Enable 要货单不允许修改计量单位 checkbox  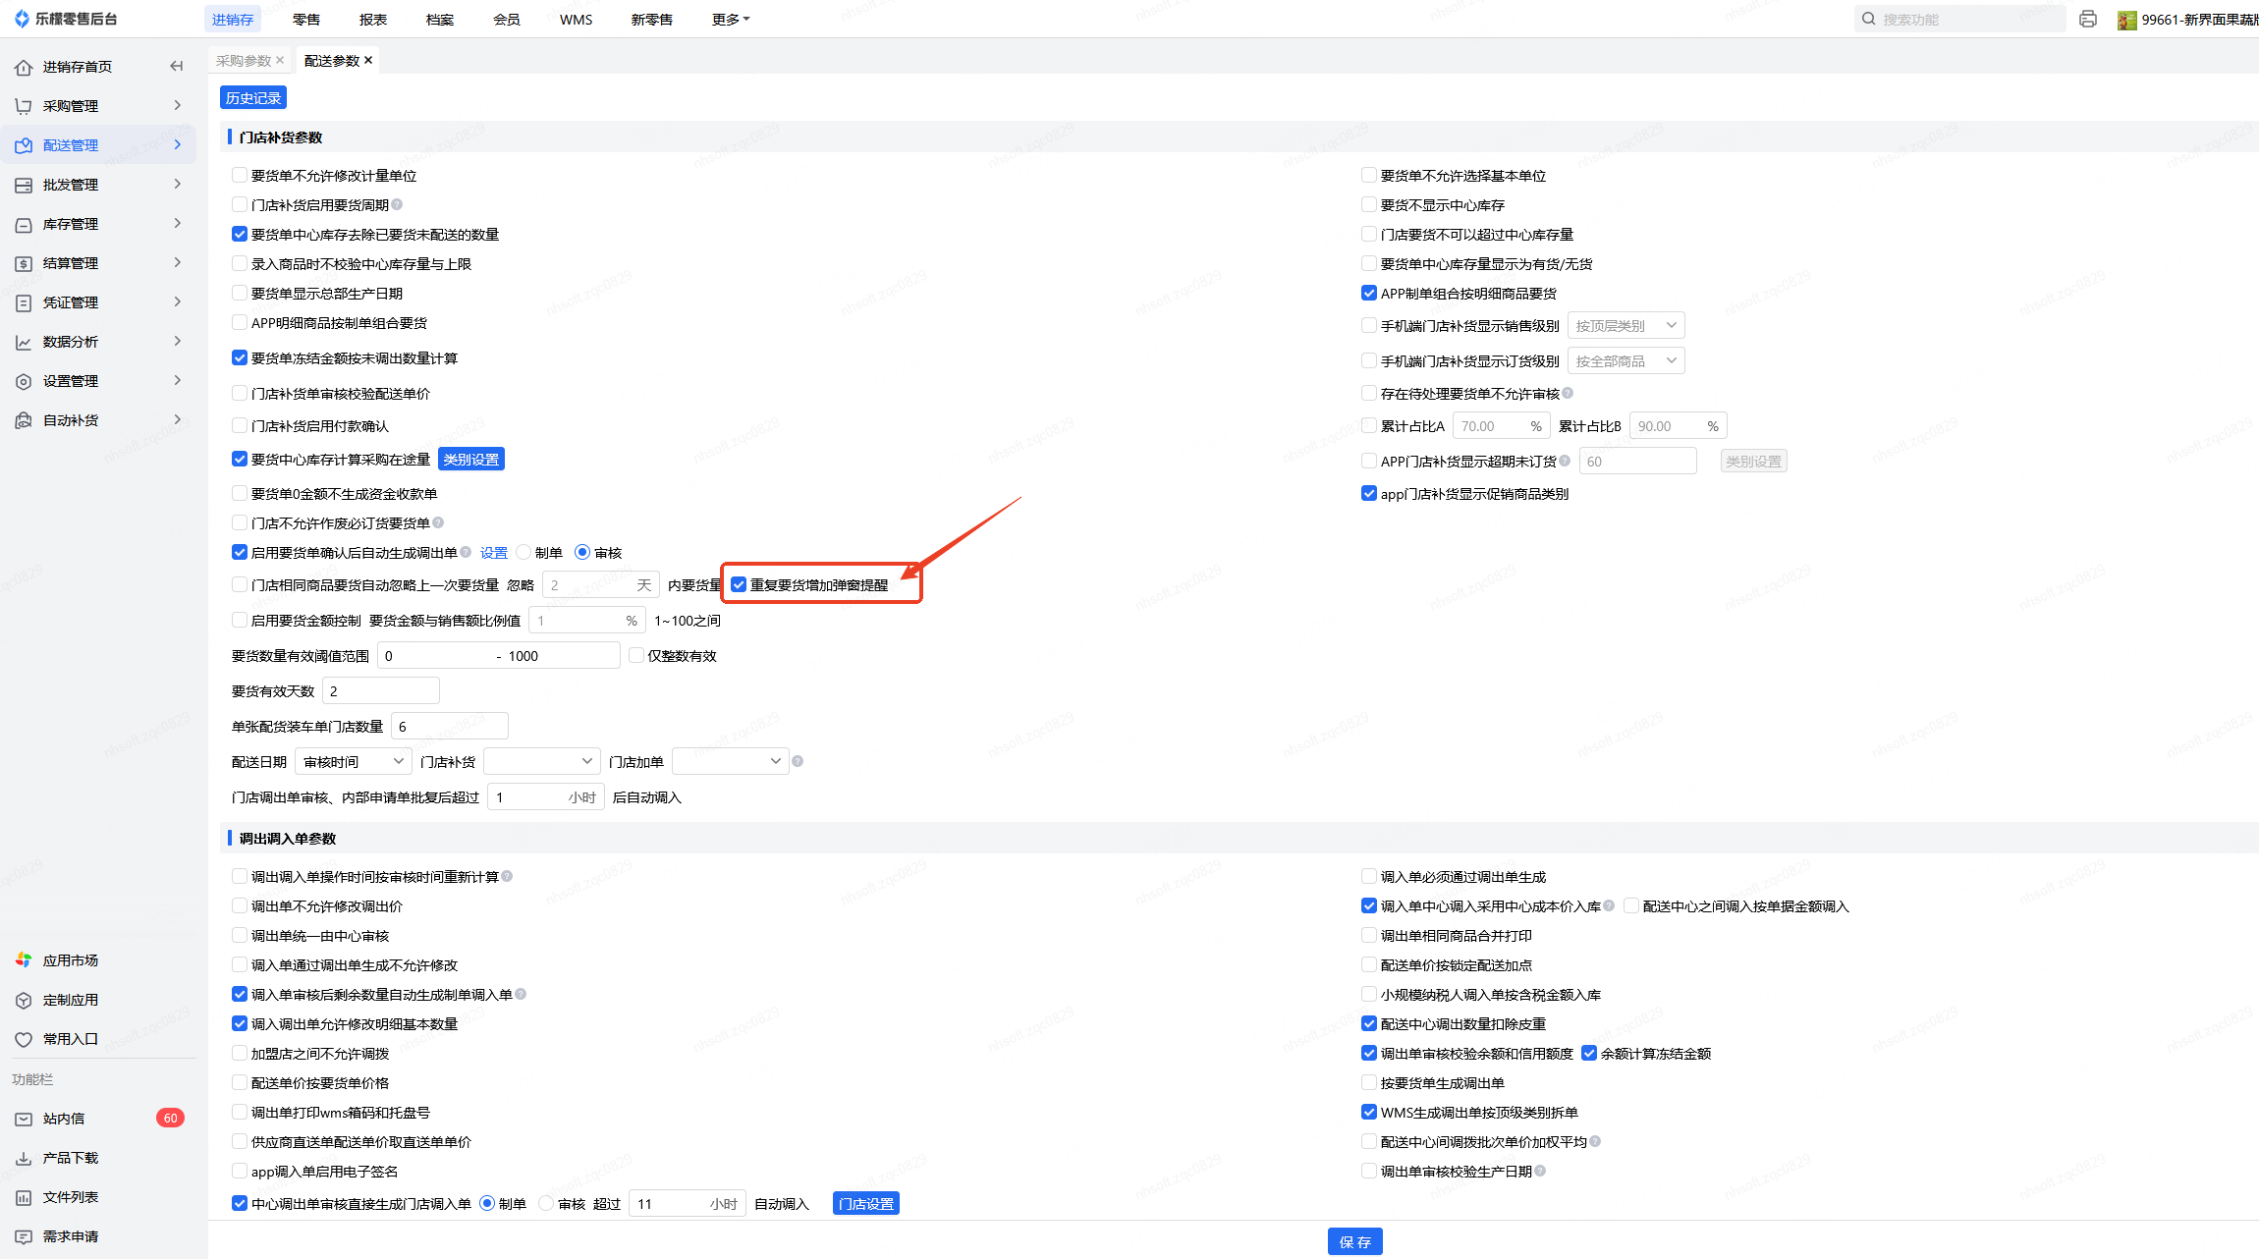pos(240,175)
